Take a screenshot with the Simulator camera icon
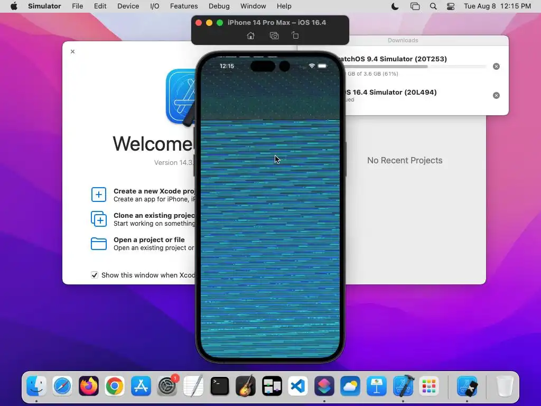The height and width of the screenshot is (406, 541). click(274, 35)
